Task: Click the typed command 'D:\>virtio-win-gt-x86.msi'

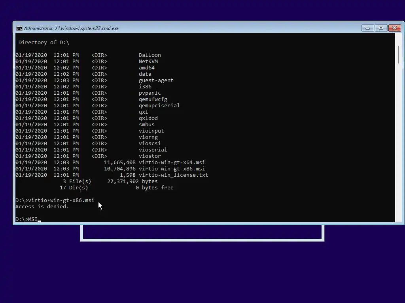Action: pos(55,200)
